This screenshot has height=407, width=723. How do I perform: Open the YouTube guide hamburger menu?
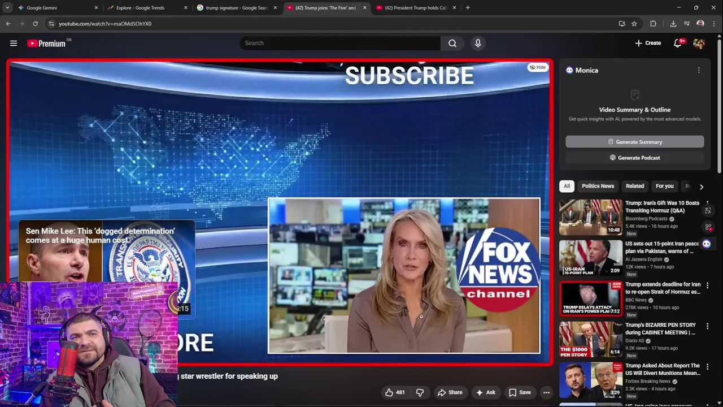coord(14,43)
